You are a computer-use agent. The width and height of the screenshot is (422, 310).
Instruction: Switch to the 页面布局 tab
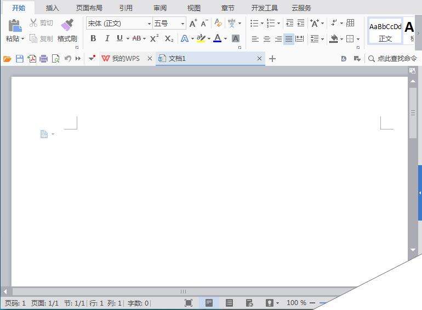point(89,8)
